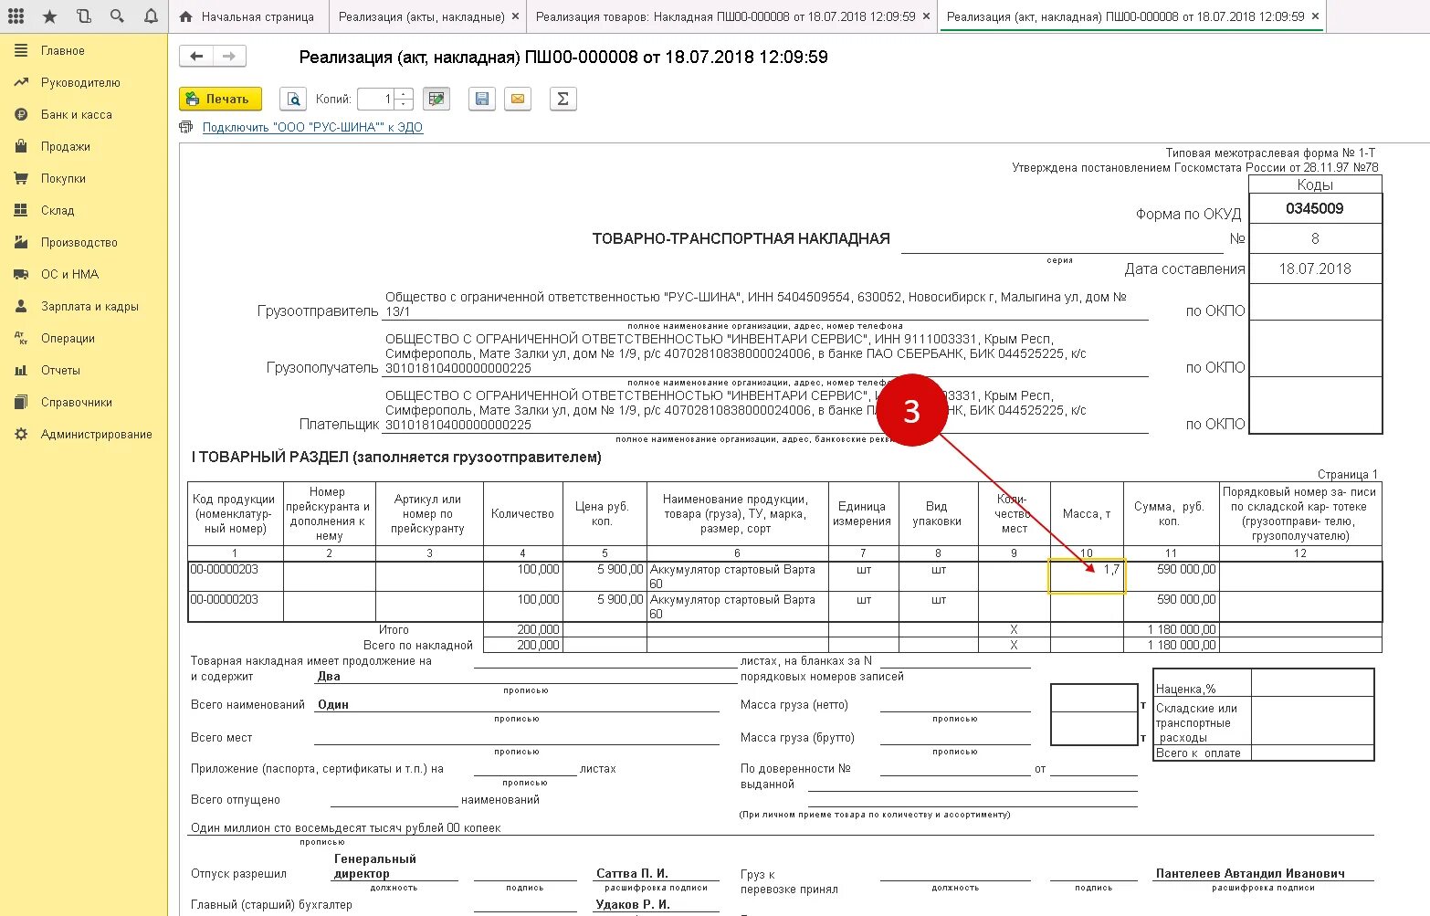
Task: Switch to Реализация (акты, накладные) tab
Action: coord(421,16)
